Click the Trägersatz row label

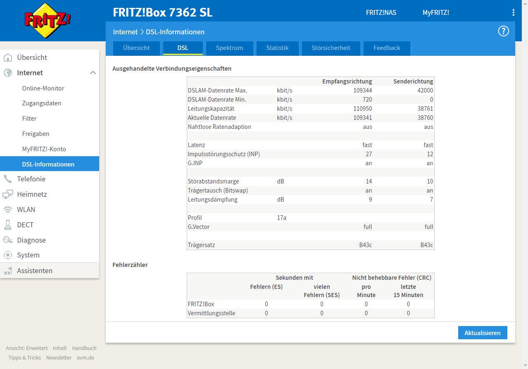[x=201, y=245]
